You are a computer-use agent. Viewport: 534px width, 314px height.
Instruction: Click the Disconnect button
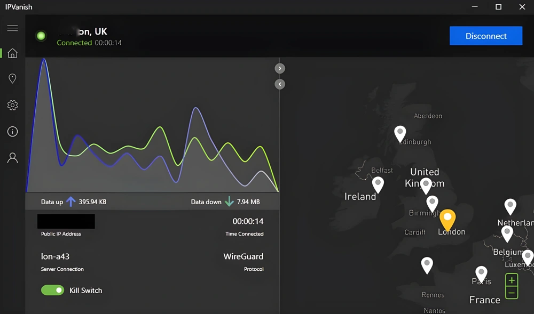pyautogui.click(x=485, y=36)
